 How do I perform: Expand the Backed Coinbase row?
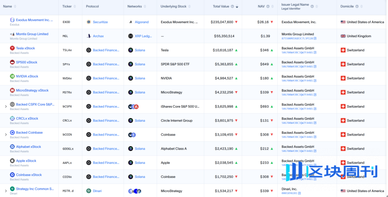(6, 135)
